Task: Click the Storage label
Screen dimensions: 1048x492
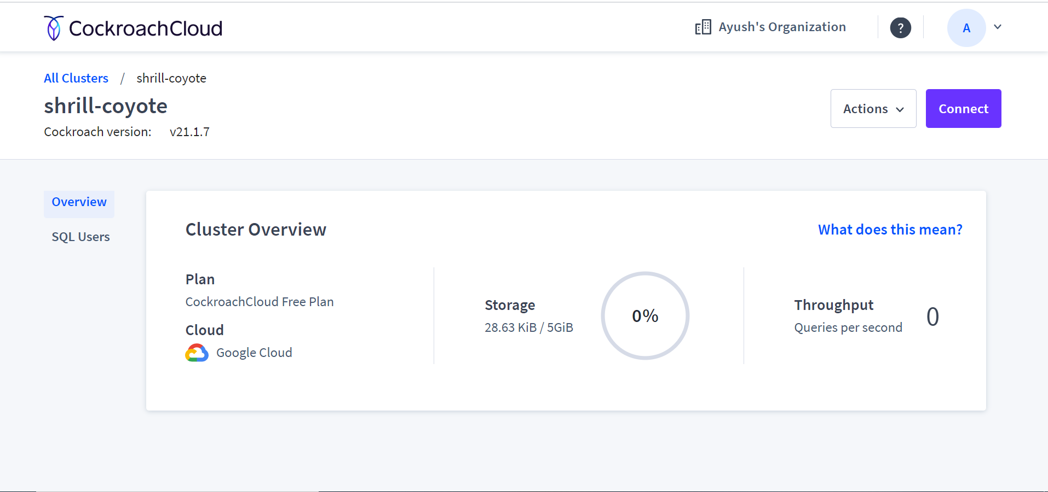Action: tap(510, 305)
